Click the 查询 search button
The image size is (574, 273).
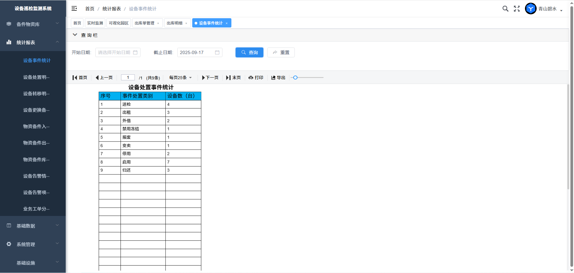(249, 53)
